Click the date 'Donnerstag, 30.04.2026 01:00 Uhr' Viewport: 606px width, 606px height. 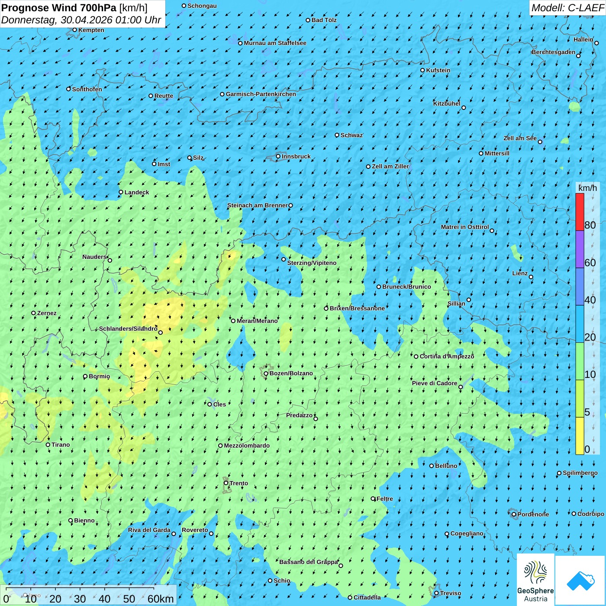point(81,20)
